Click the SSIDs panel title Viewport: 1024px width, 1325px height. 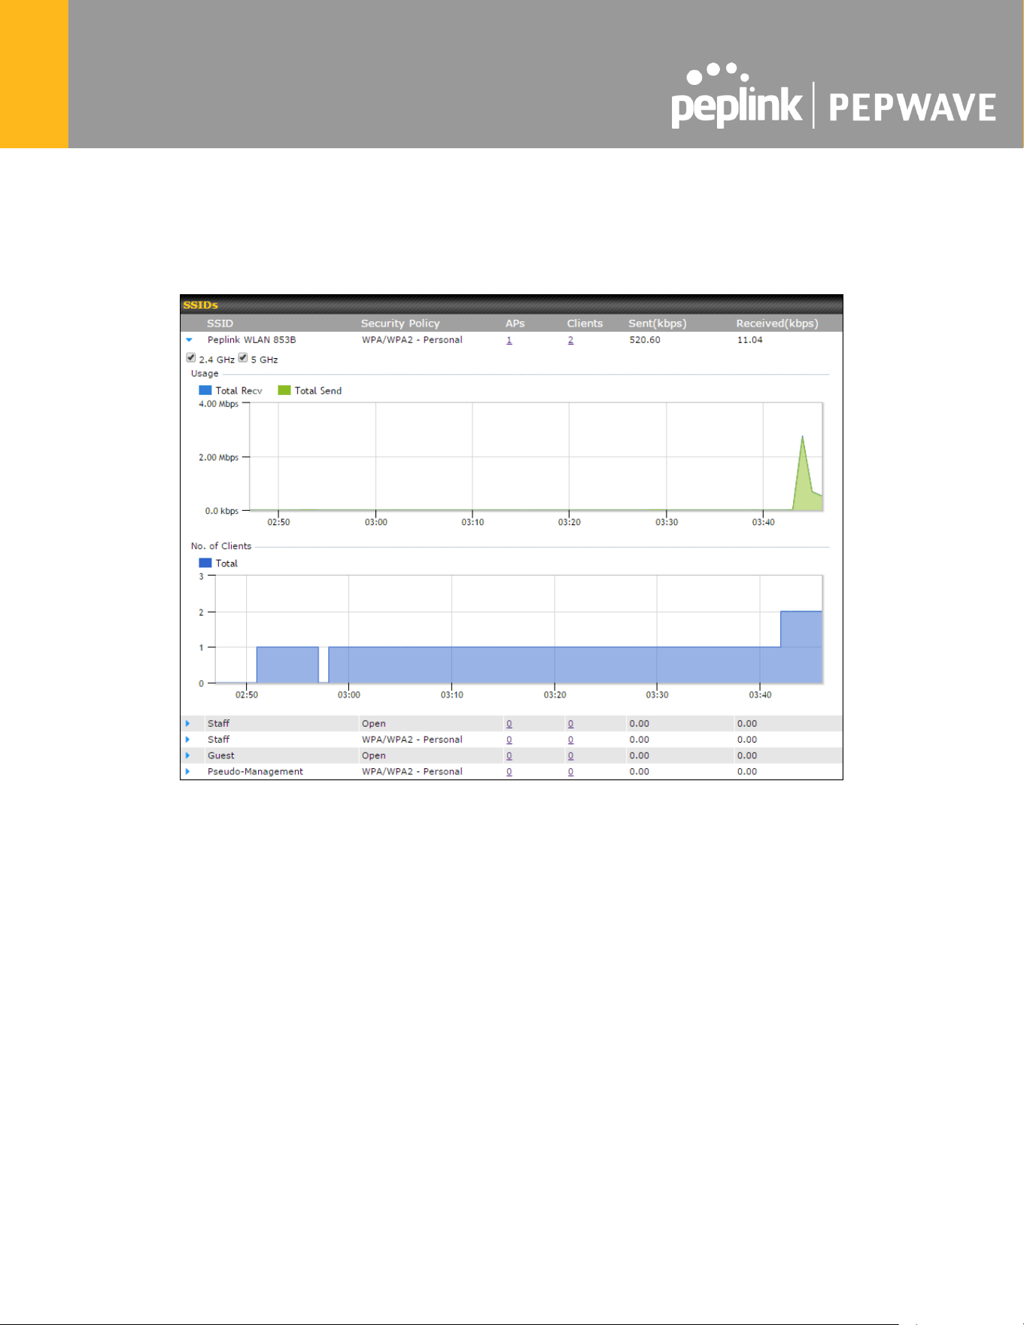point(200,305)
